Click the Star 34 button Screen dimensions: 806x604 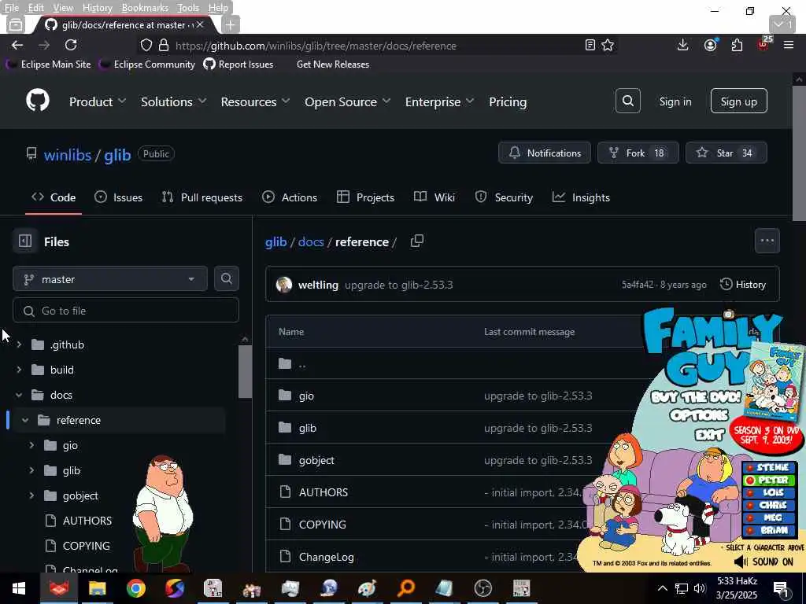click(x=727, y=153)
